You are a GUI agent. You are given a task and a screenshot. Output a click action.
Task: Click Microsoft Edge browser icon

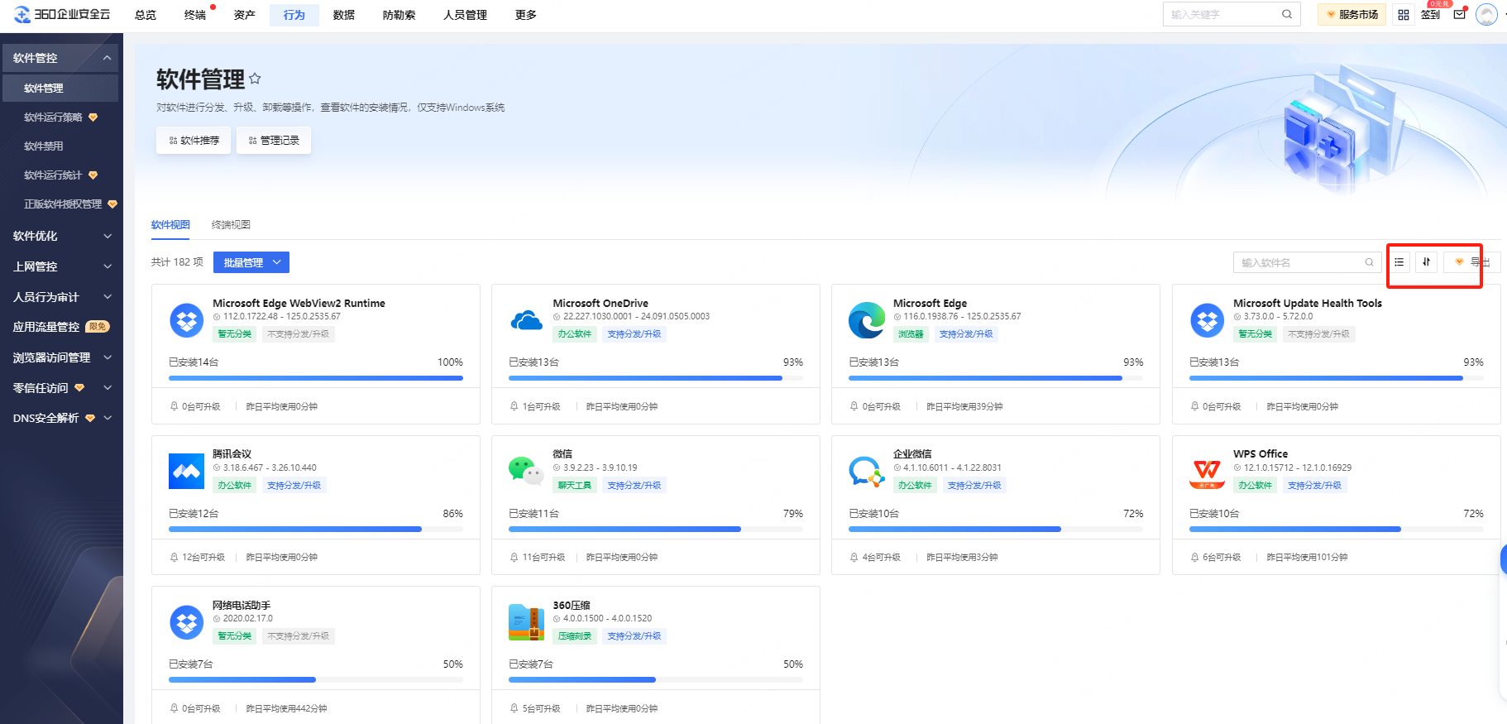(866, 320)
